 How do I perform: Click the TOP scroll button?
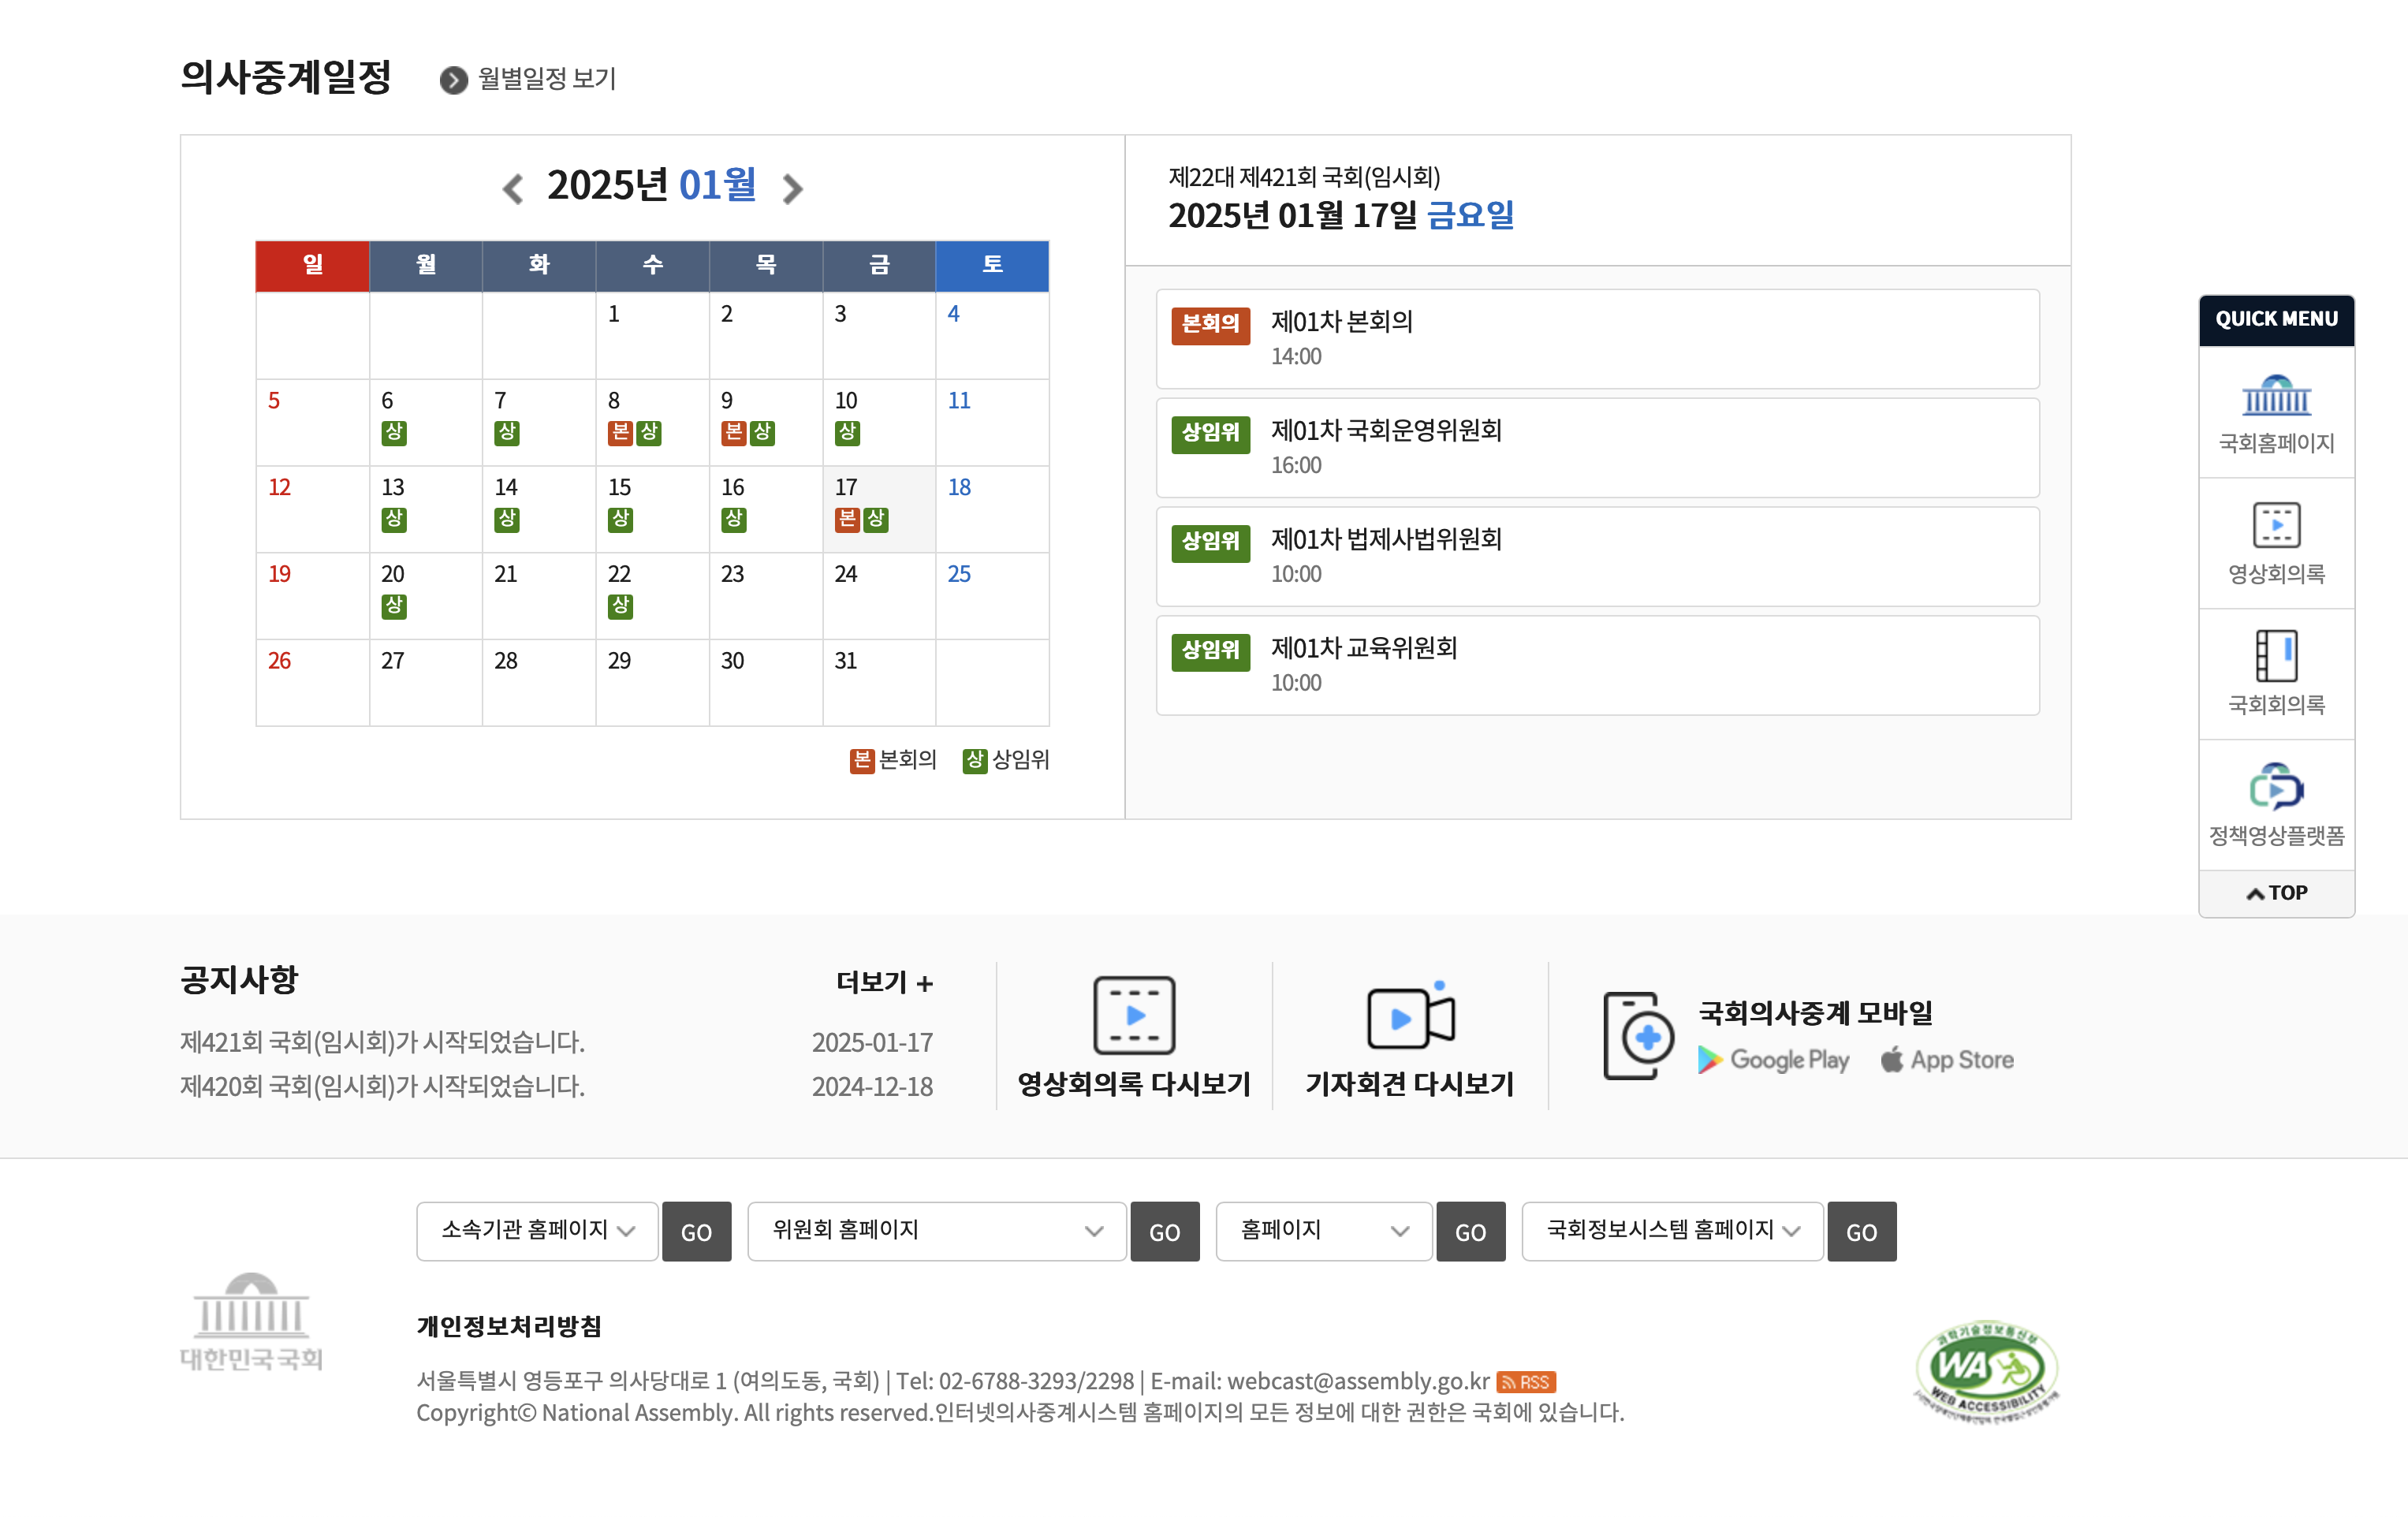(2276, 893)
